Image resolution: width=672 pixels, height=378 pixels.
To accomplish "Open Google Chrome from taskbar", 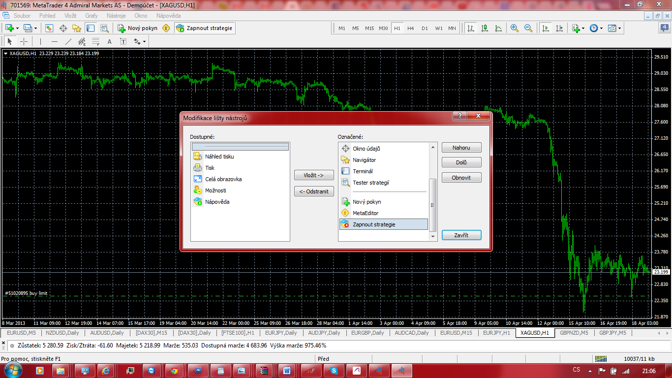I will 174,370.
